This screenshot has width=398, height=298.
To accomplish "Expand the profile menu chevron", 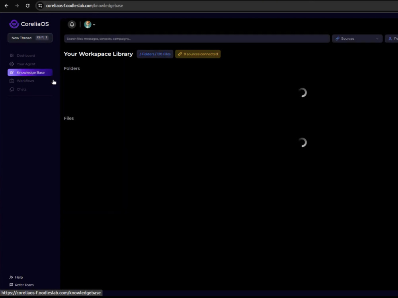I will click(x=94, y=25).
